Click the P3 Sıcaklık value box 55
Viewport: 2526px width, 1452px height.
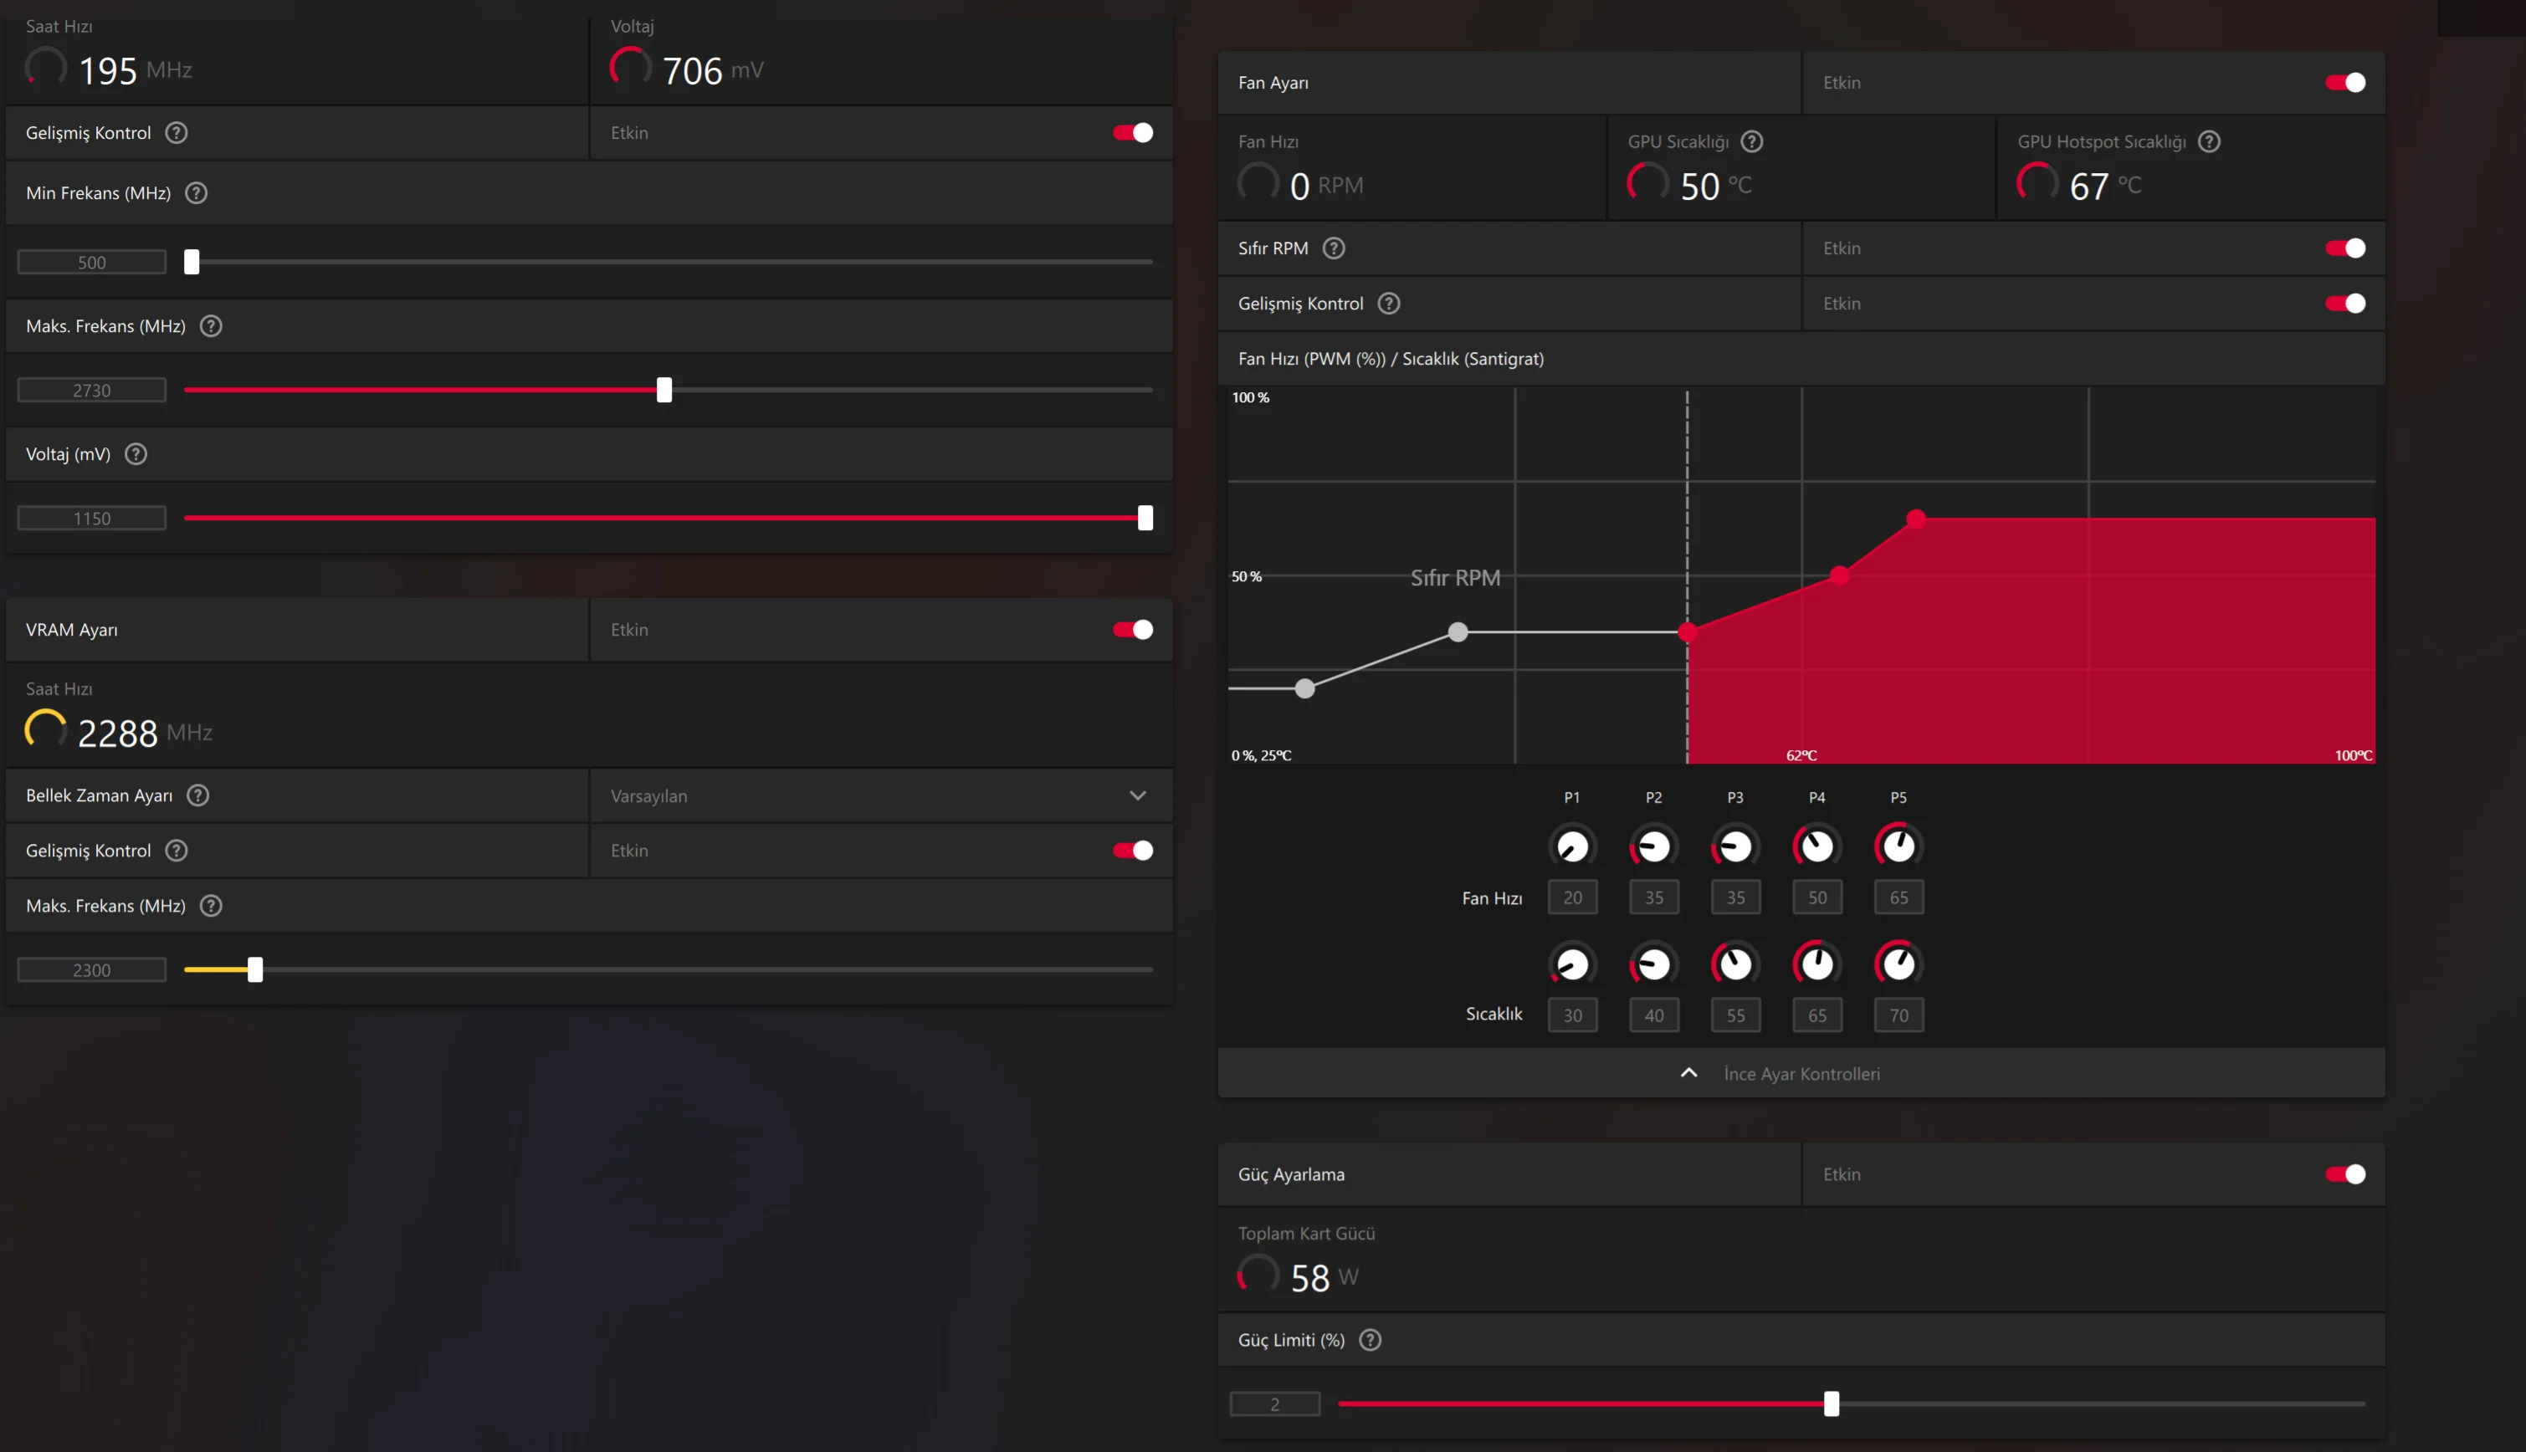(x=1734, y=1015)
